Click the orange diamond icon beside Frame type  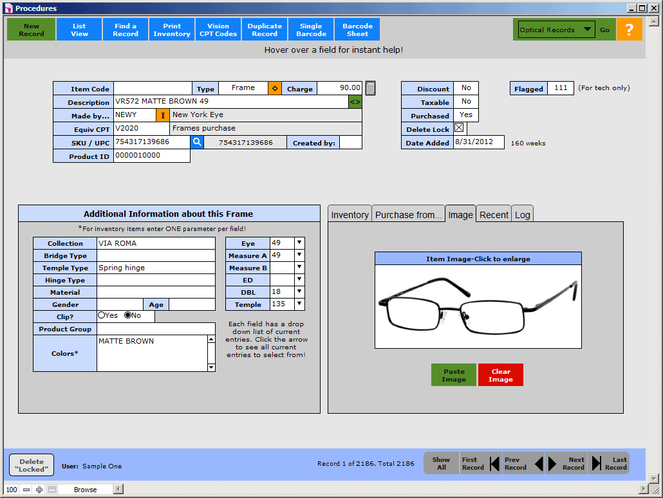click(x=274, y=88)
